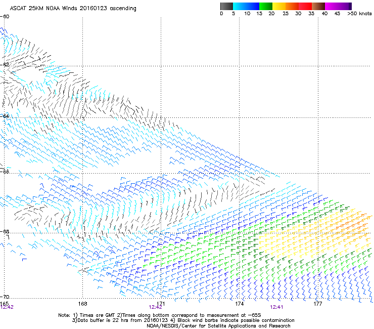374x329 pixels.
Task: Click the purple '12:42' time next to 171
Action: 155,307
